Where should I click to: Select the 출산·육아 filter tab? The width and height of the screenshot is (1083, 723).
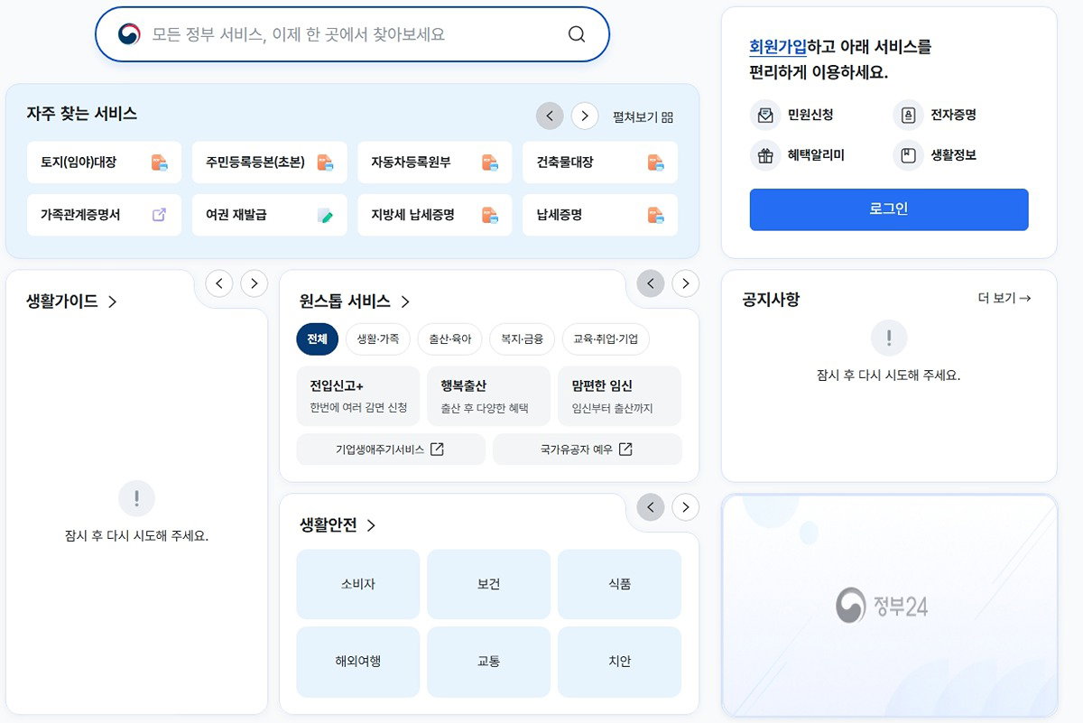pos(450,339)
